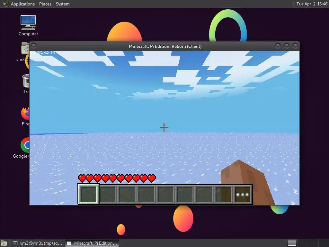The height and width of the screenshot is (247, 329).
Task: Select the hotbar slot beside the three-dots button
Action: (223, 195)
